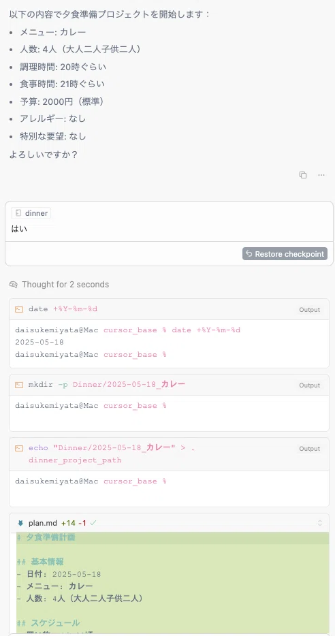Open the three-dot more options menu

(321, 175)
